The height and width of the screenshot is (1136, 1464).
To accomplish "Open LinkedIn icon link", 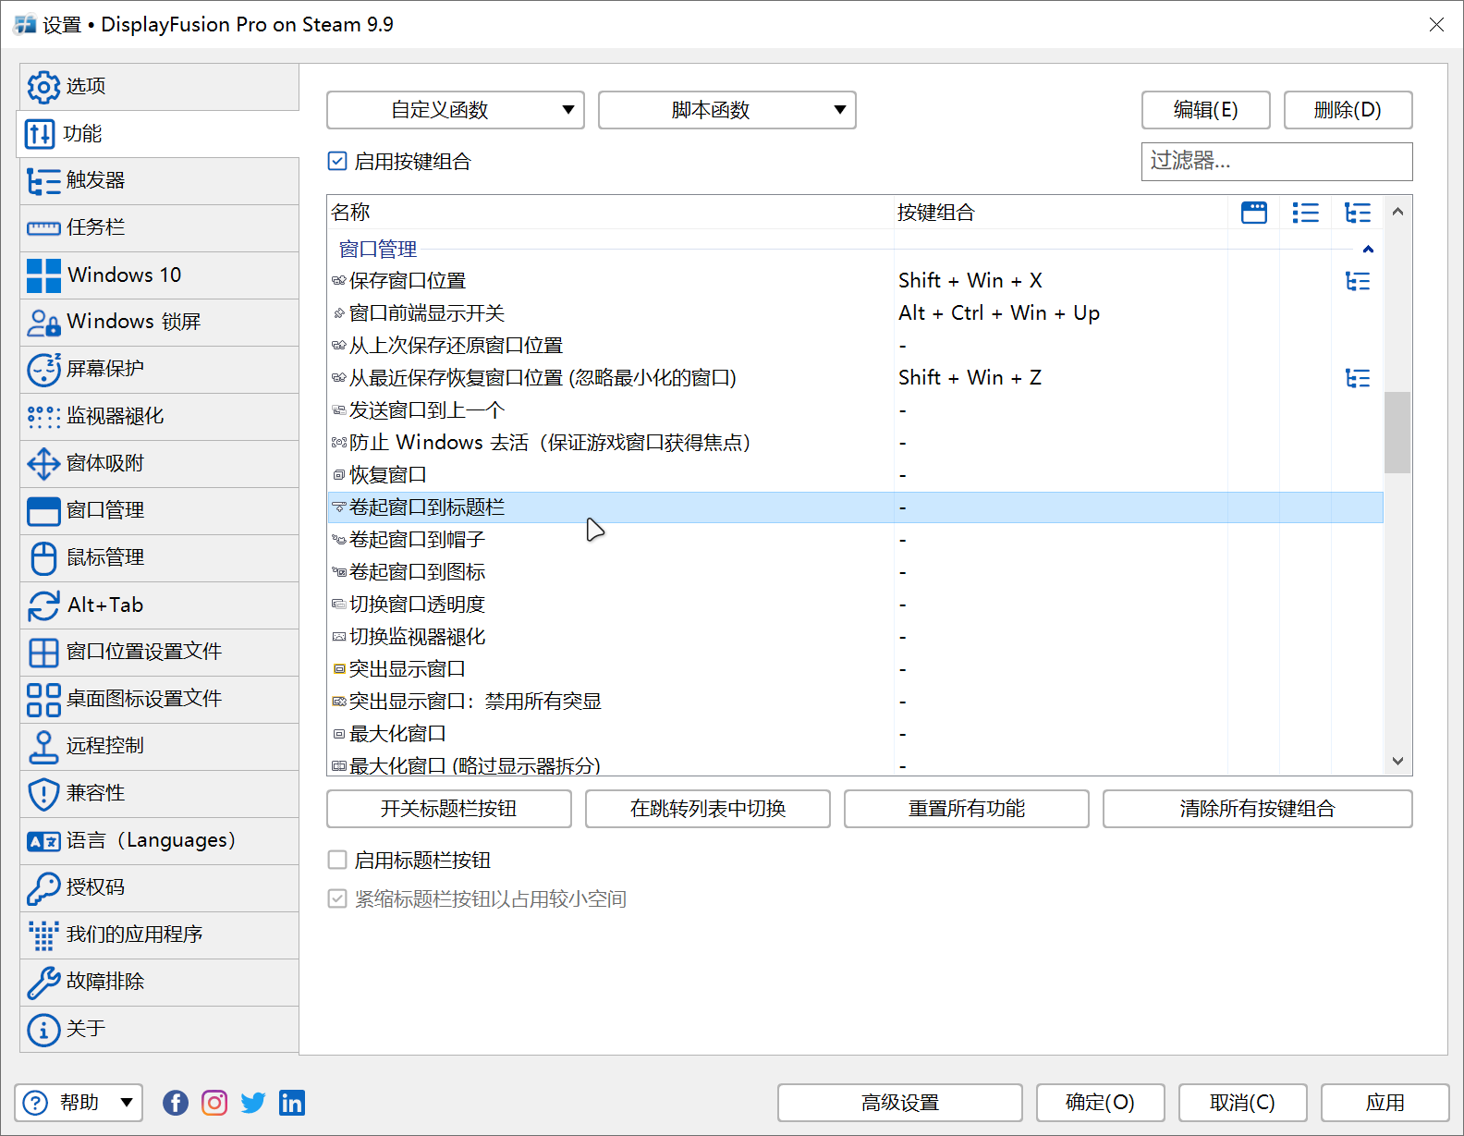I will 292,1103.
